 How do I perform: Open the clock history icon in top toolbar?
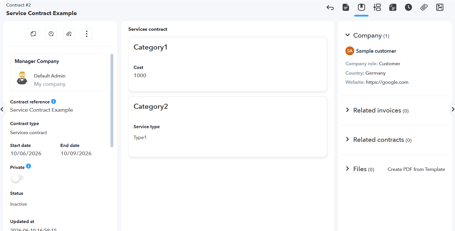[408, 7]
